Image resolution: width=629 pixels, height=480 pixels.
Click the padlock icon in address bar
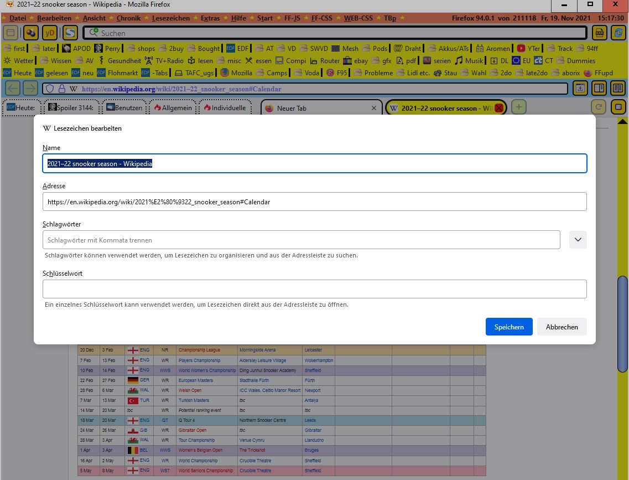point(61,89)
